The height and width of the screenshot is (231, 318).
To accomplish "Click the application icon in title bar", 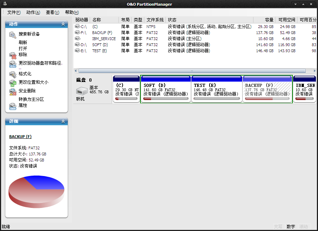I will click(5, 4).
